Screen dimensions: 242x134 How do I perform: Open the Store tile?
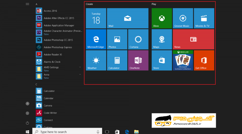[162, 60]
